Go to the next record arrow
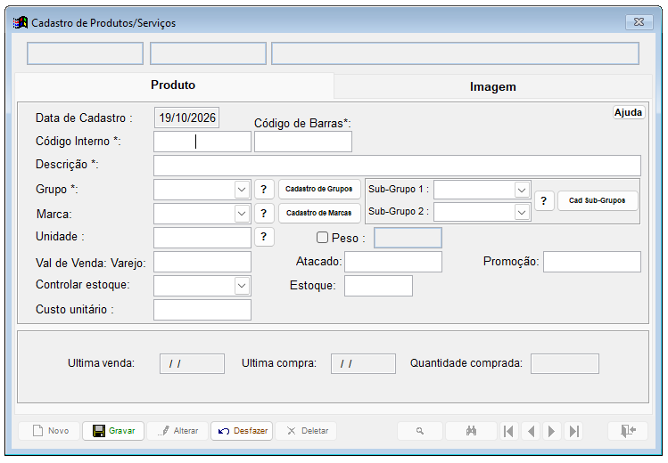The height and width of the screenshot is (463, 668). [552, 432]
